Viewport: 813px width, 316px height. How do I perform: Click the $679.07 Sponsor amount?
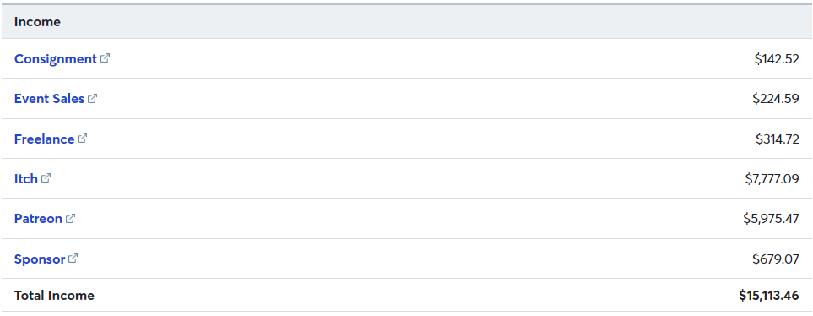click(776, 259)
